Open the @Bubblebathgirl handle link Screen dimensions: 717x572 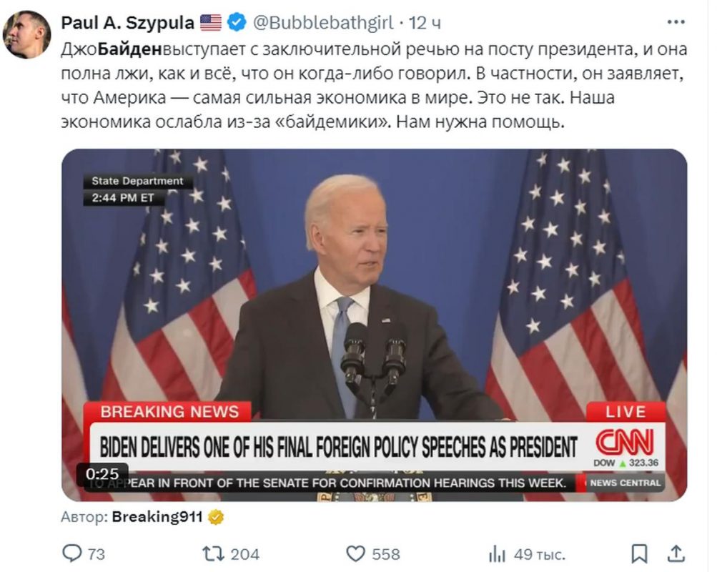(x=323, y=22)
